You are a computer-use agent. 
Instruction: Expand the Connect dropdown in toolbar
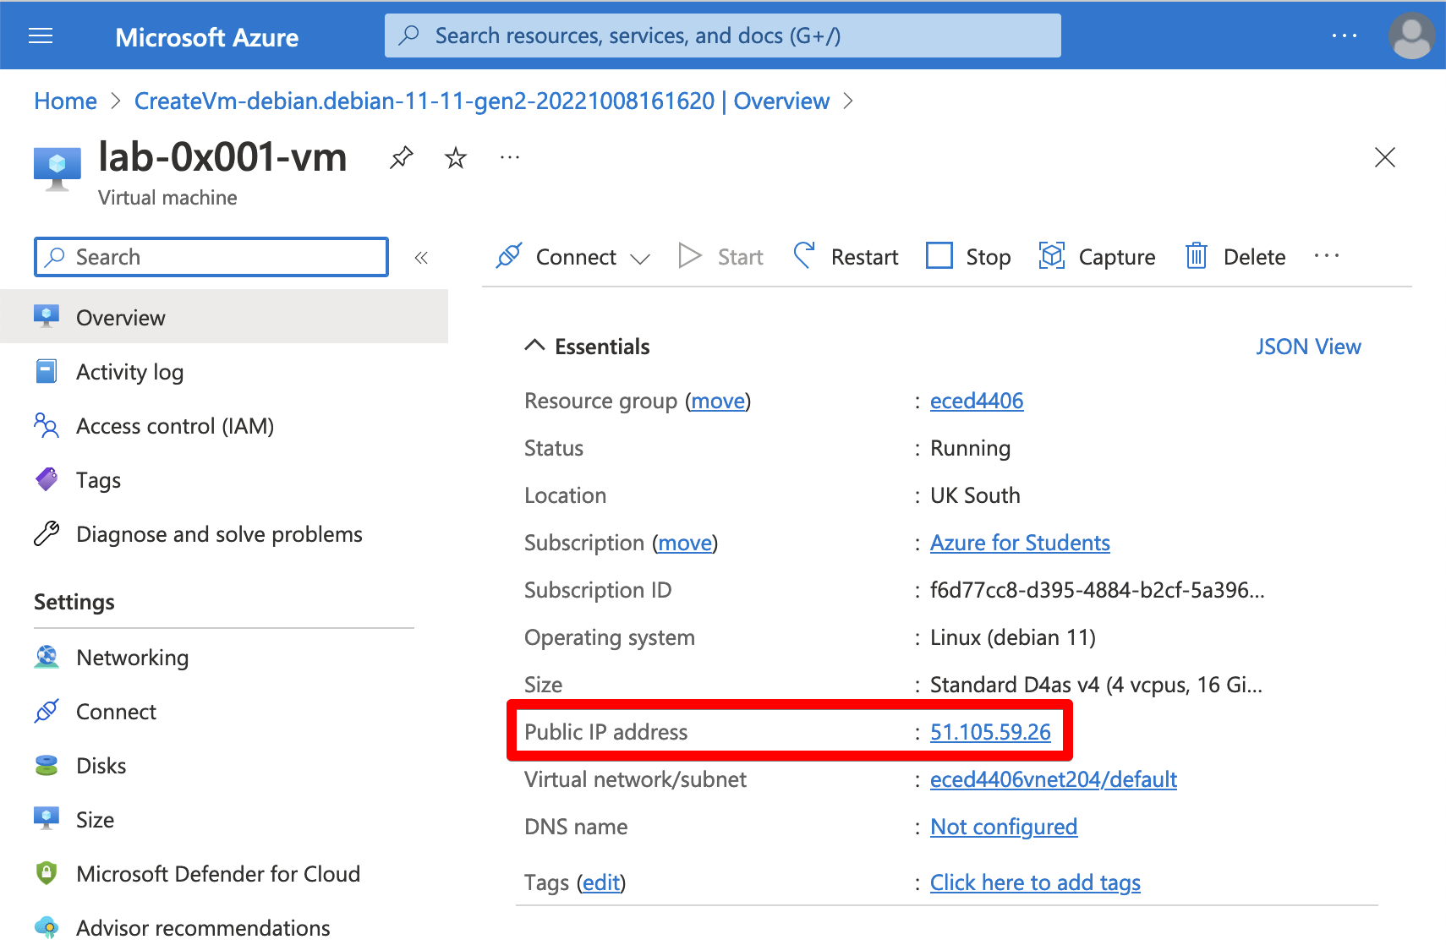(640, 258)
